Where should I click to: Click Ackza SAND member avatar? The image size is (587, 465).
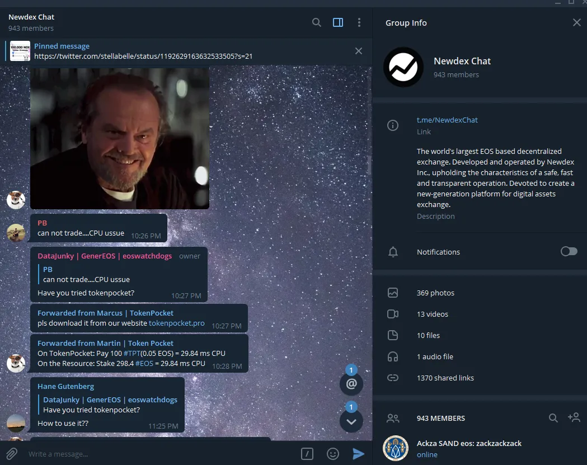point(395,448)
